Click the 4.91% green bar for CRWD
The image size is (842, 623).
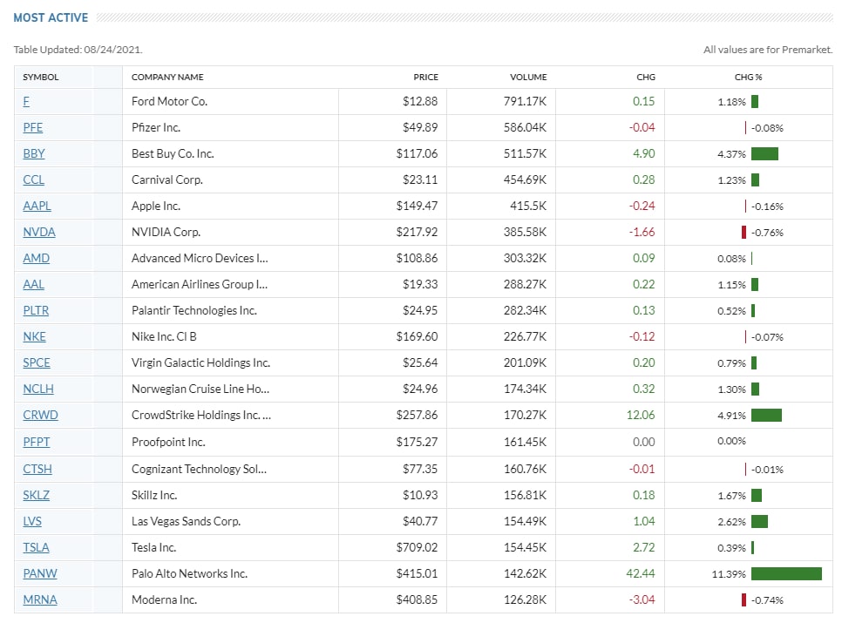click(766, 416)
